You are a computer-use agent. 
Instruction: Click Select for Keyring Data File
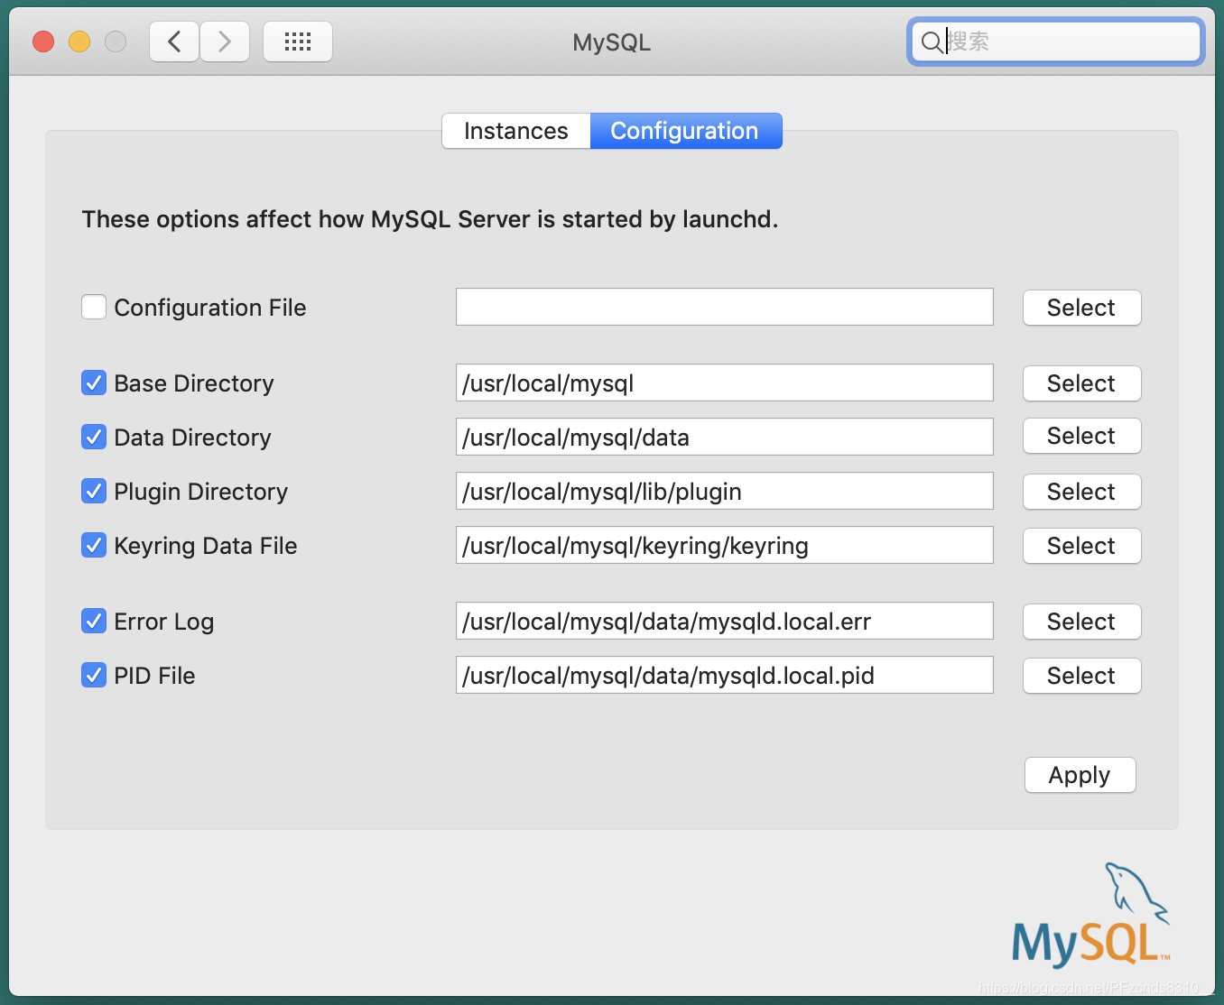point(1081,546)
